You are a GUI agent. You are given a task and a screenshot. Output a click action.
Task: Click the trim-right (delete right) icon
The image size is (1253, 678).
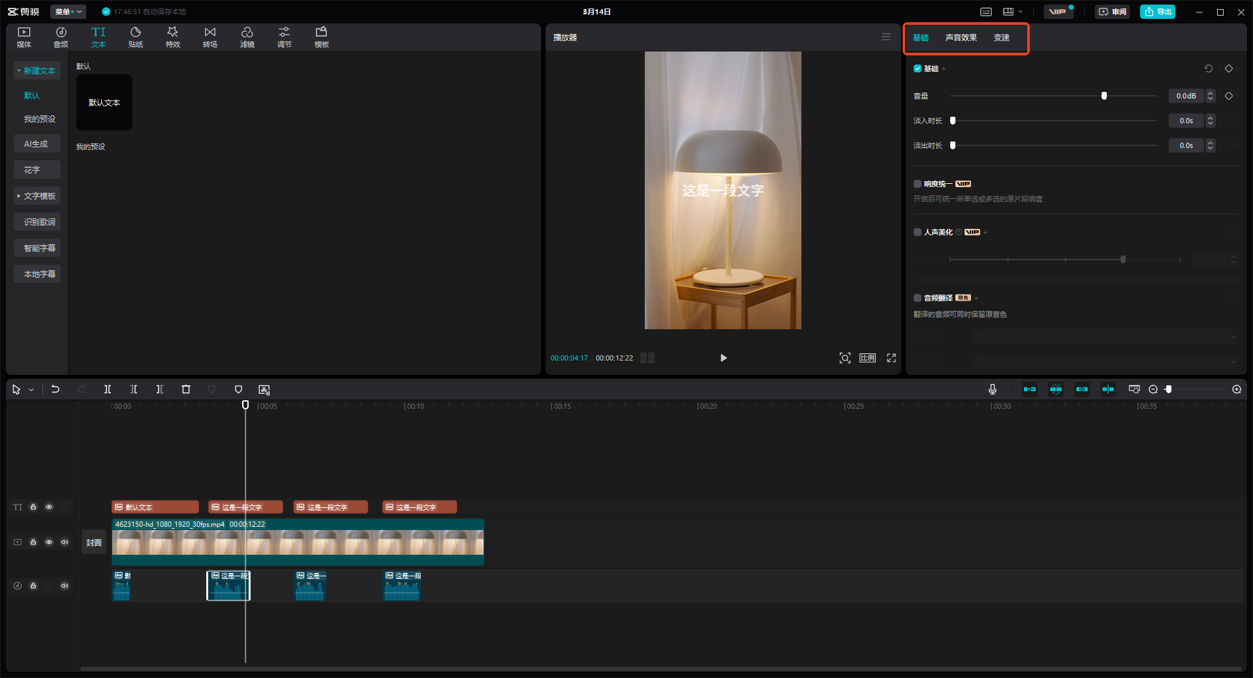tap(160, 389)
